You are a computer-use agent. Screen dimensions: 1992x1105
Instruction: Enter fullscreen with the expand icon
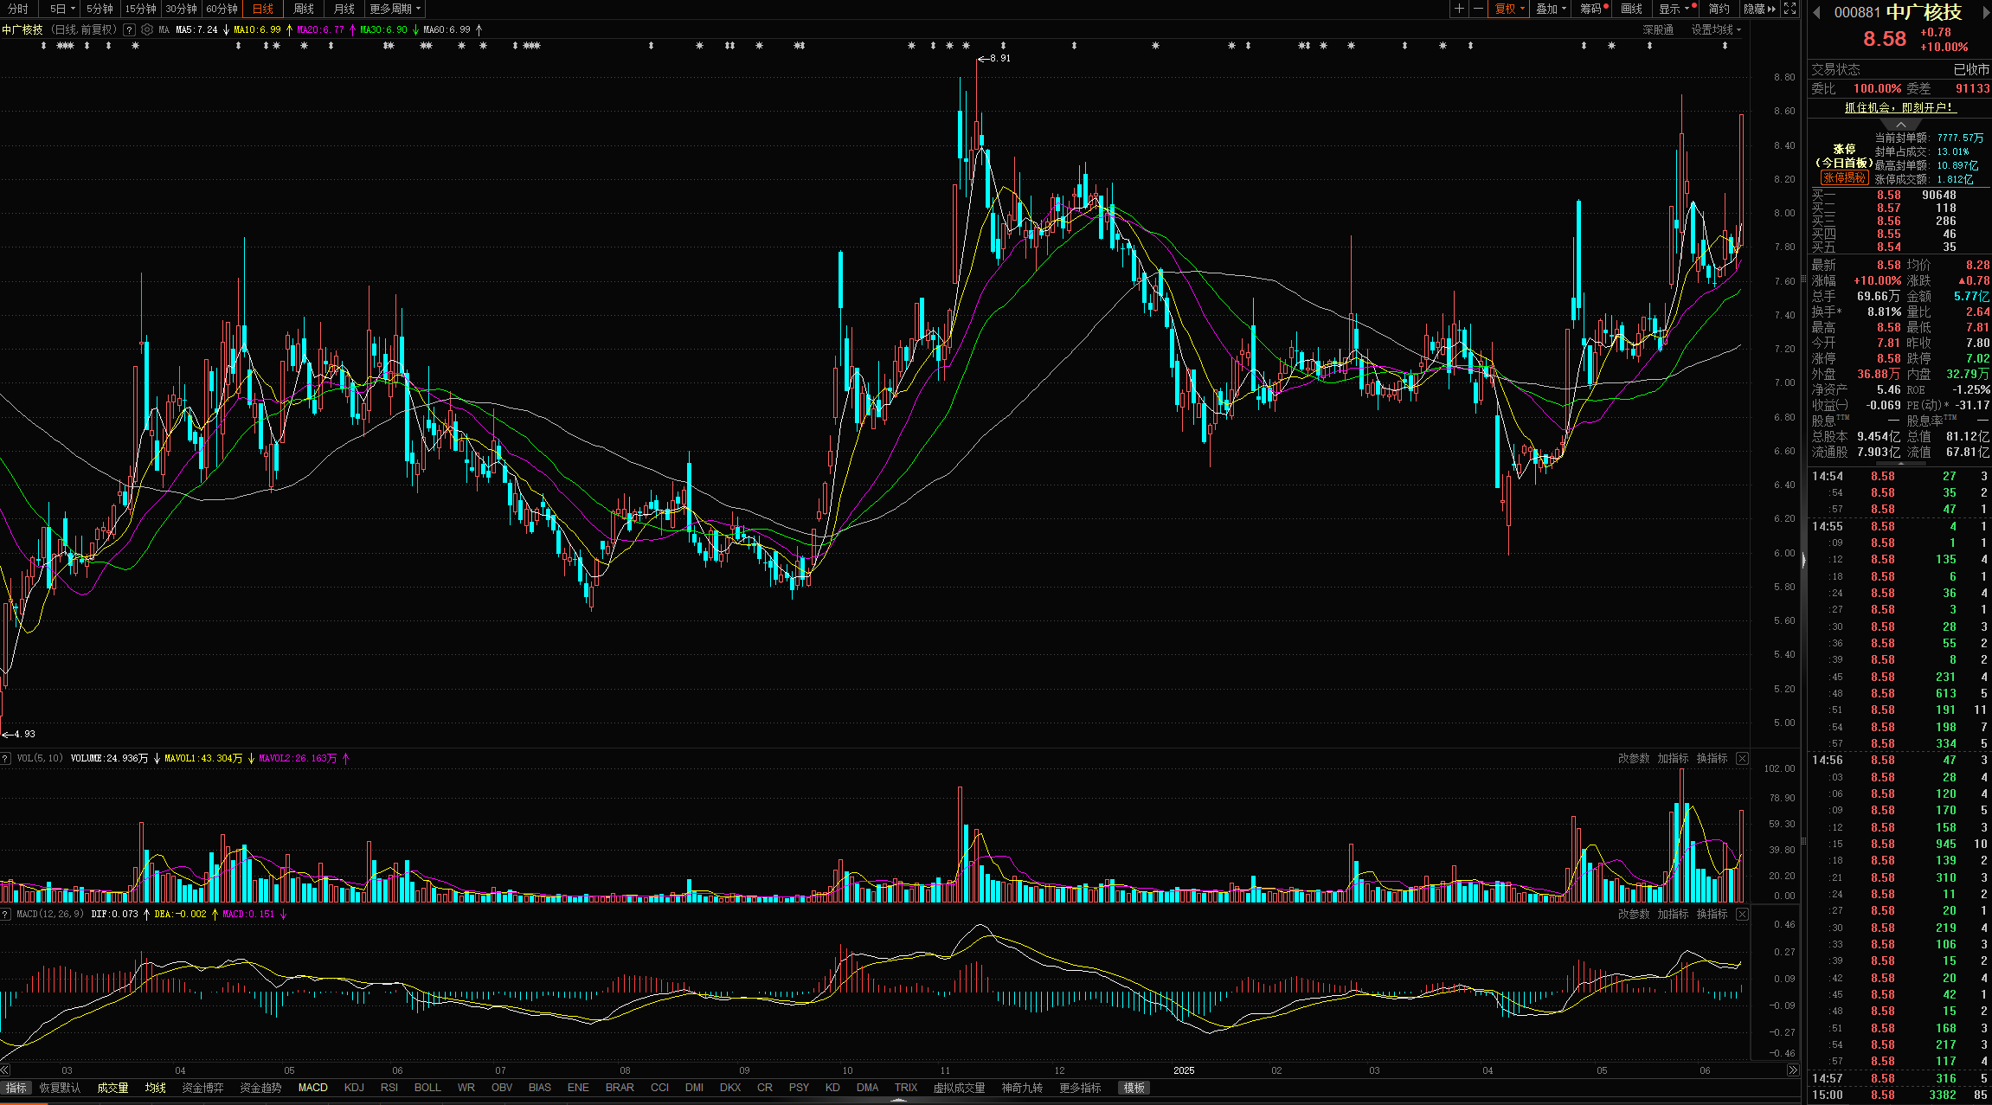(1790, 9)
